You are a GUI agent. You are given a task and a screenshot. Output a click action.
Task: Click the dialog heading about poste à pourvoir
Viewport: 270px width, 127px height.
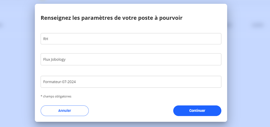pyautogui.click(x=111, y=18)
